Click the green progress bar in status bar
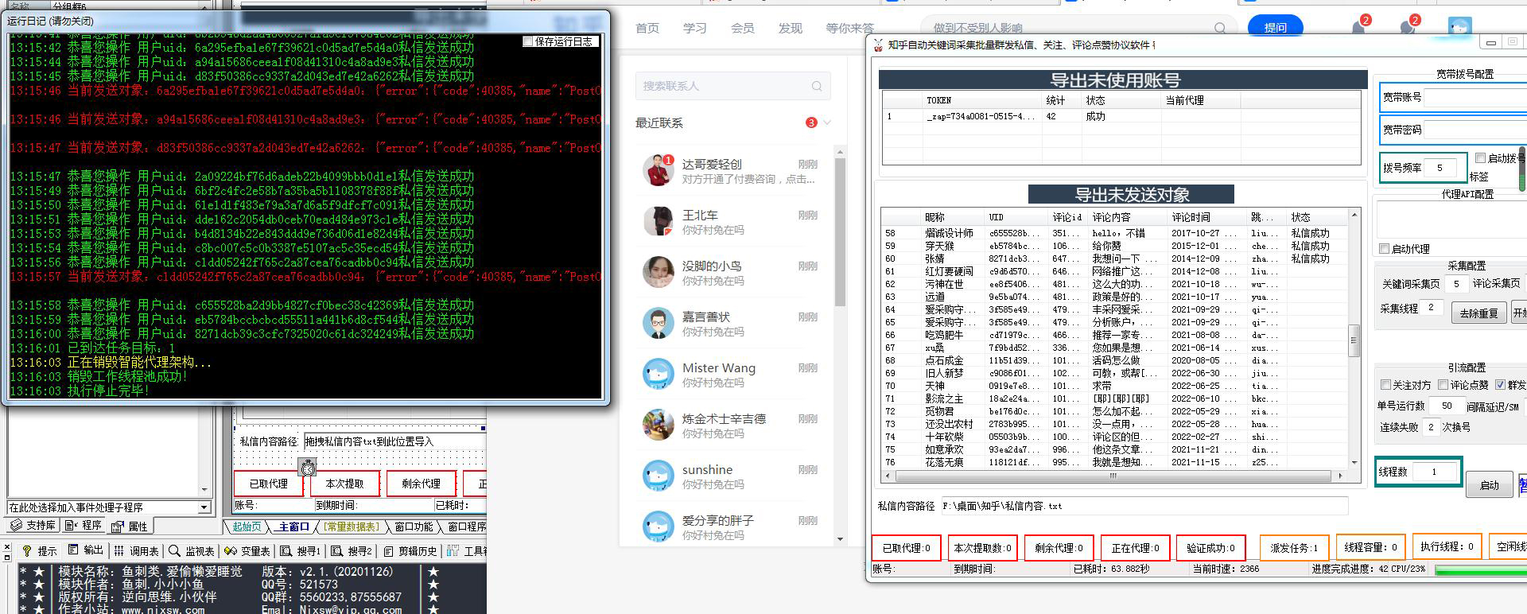Screen dimensions: 1527x614 click(x=1480, y=569)
